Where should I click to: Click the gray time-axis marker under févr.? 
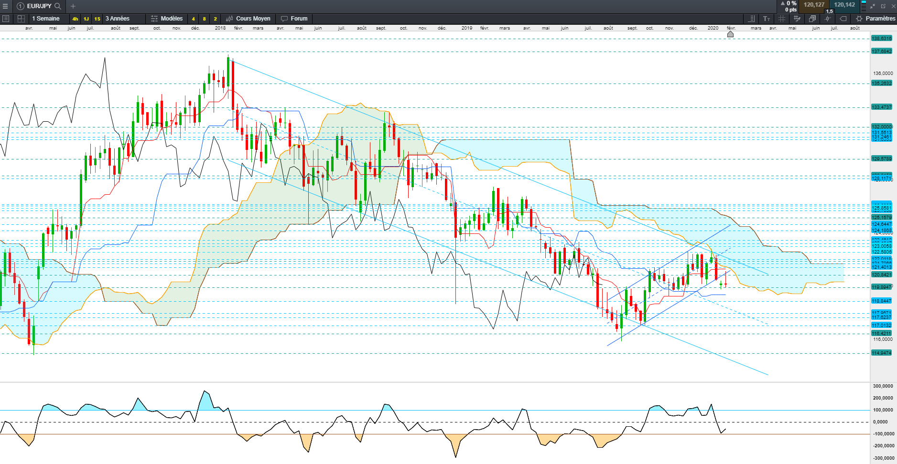tap(730, 34)
